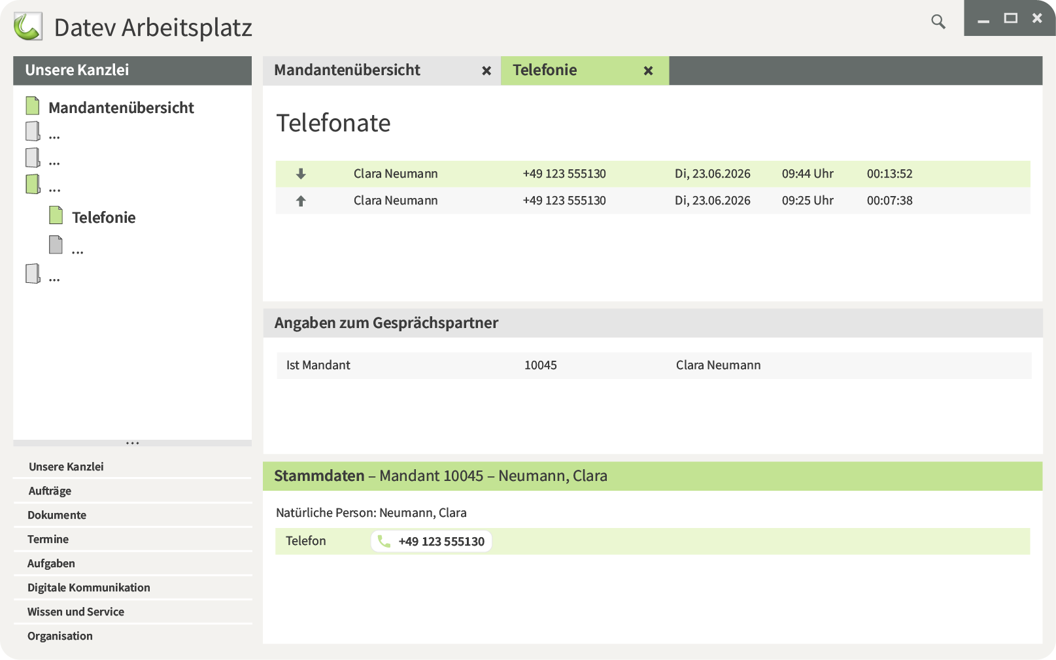Click duration 00:07:38

(x=889, y=201)
